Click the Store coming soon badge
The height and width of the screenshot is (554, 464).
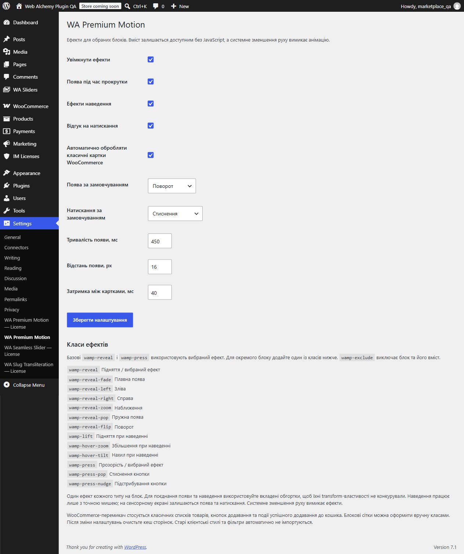pos(100,6)
